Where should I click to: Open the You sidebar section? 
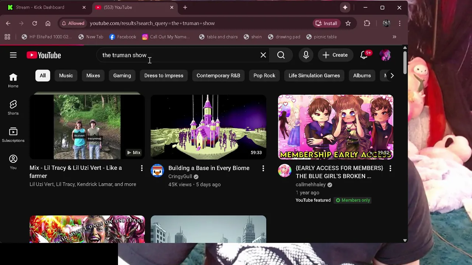(x=13, y=162)
